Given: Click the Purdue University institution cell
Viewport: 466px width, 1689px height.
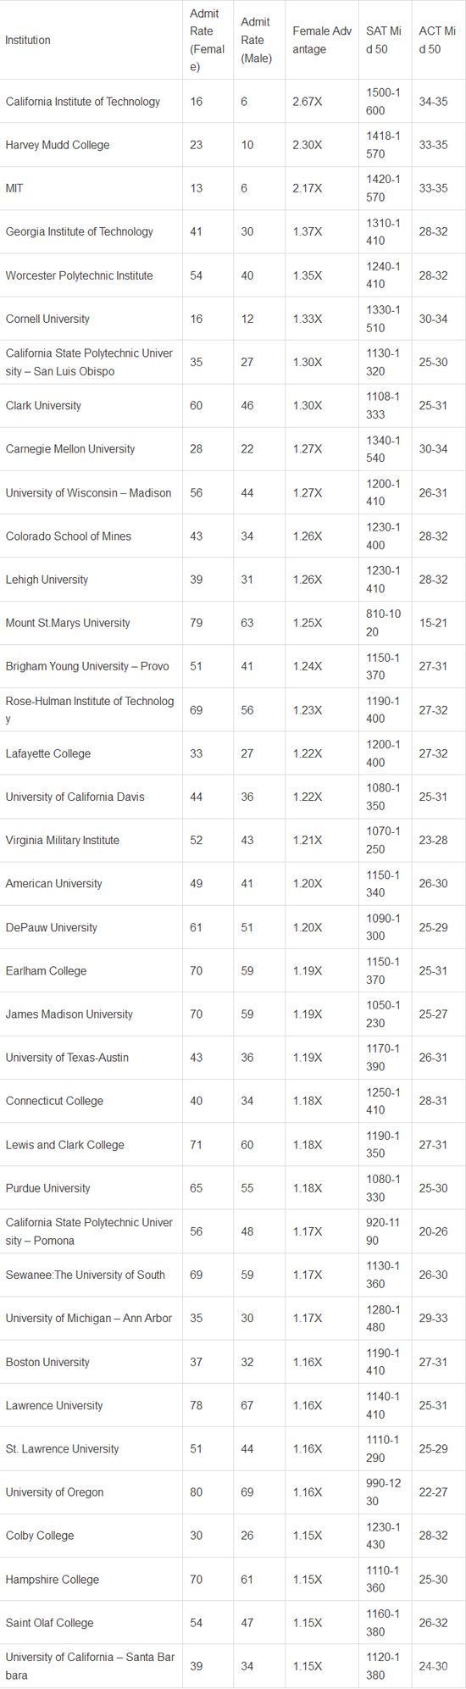Looking at the screenshot, I should pos(91,1188).
